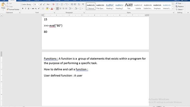Apply superscript formatting

point(39,9)
